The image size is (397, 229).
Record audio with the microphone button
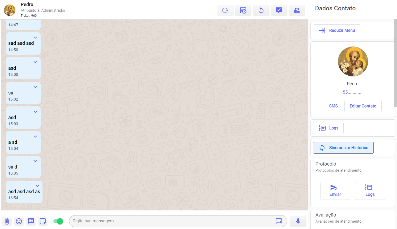click(298, 221)
